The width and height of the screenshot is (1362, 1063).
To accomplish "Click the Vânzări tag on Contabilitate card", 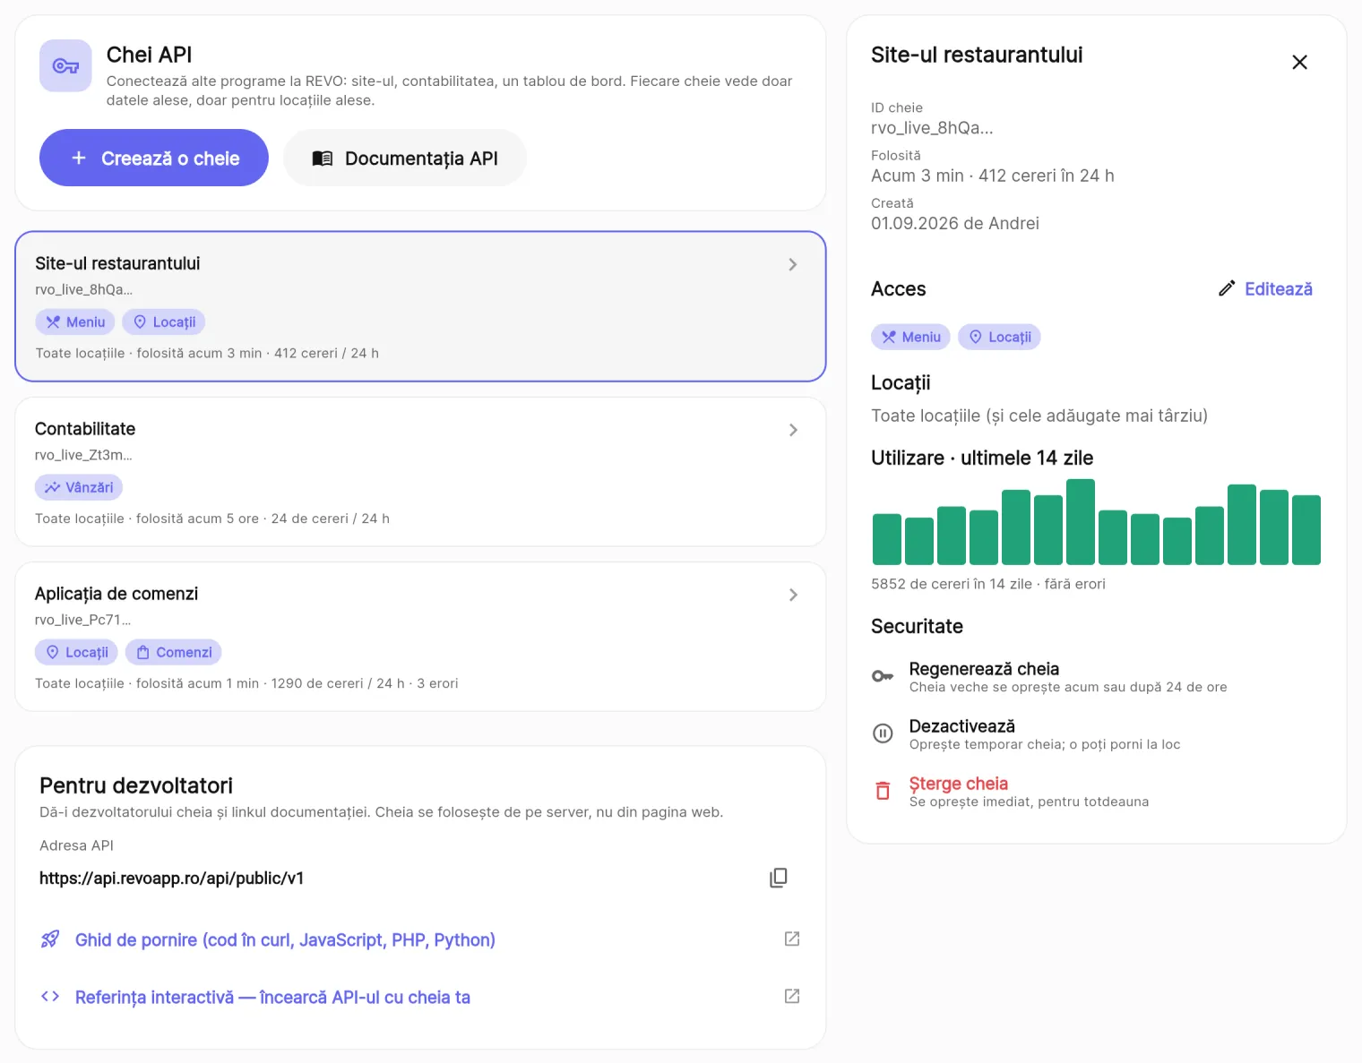I will (x=79, y=487).
